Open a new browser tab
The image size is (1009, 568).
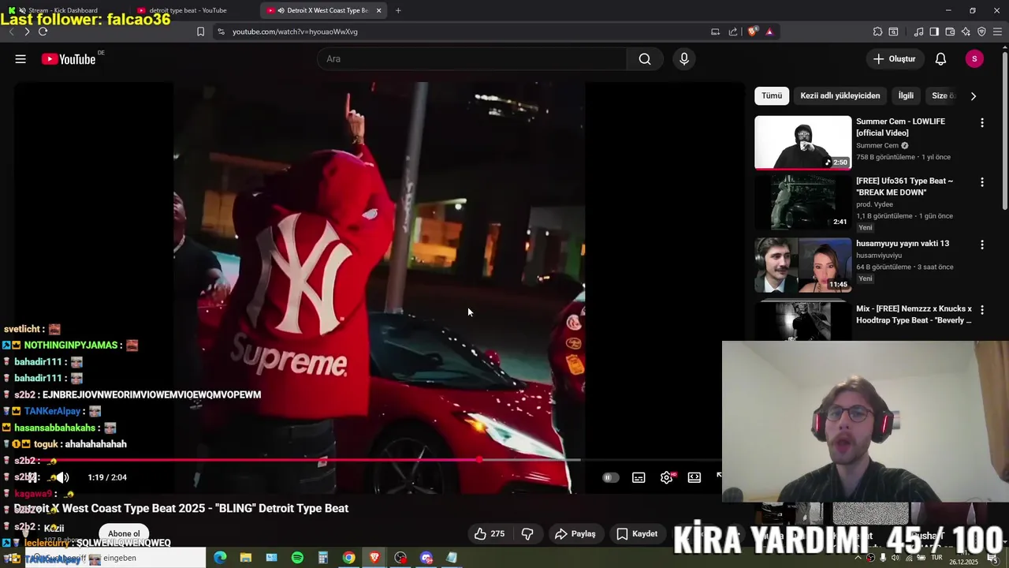click(398, 10)
